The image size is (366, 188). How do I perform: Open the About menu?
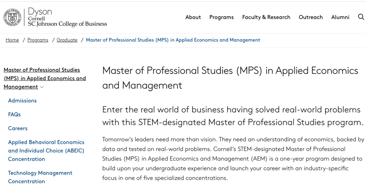pos(193,17)
